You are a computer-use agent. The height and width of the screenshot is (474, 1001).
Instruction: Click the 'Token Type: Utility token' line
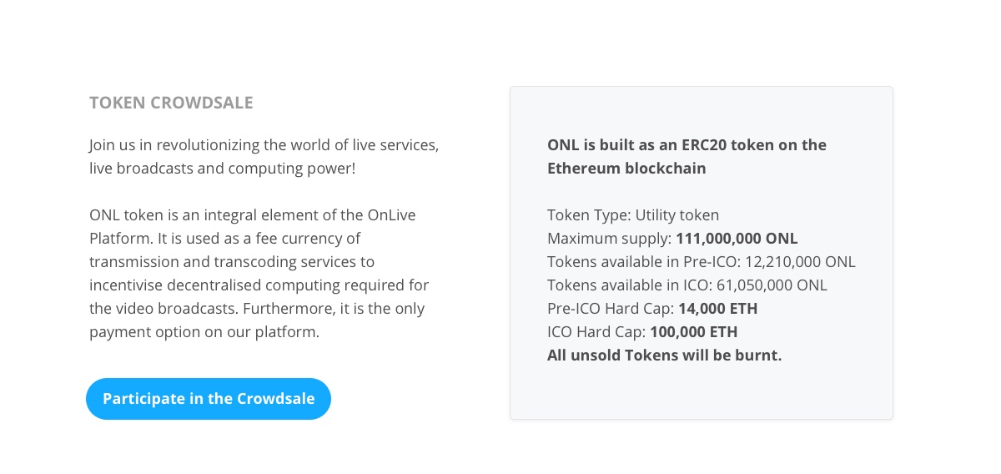(633, 214)
